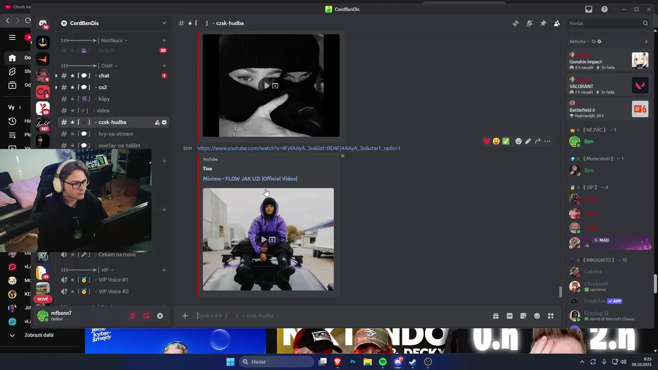Open Windows Start menu
The width and height of the screenshot is (658, 370).
(x=230, y=362)
